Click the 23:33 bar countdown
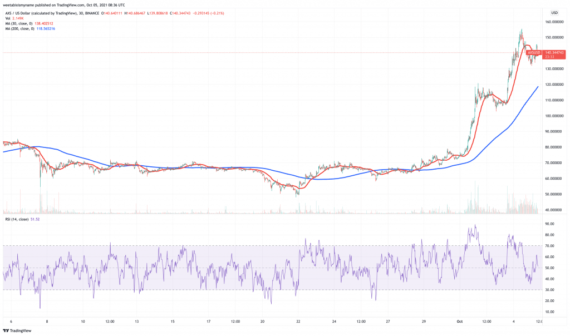Image resolution: width=570 pixels, height=336 pixels. [549, 57]
